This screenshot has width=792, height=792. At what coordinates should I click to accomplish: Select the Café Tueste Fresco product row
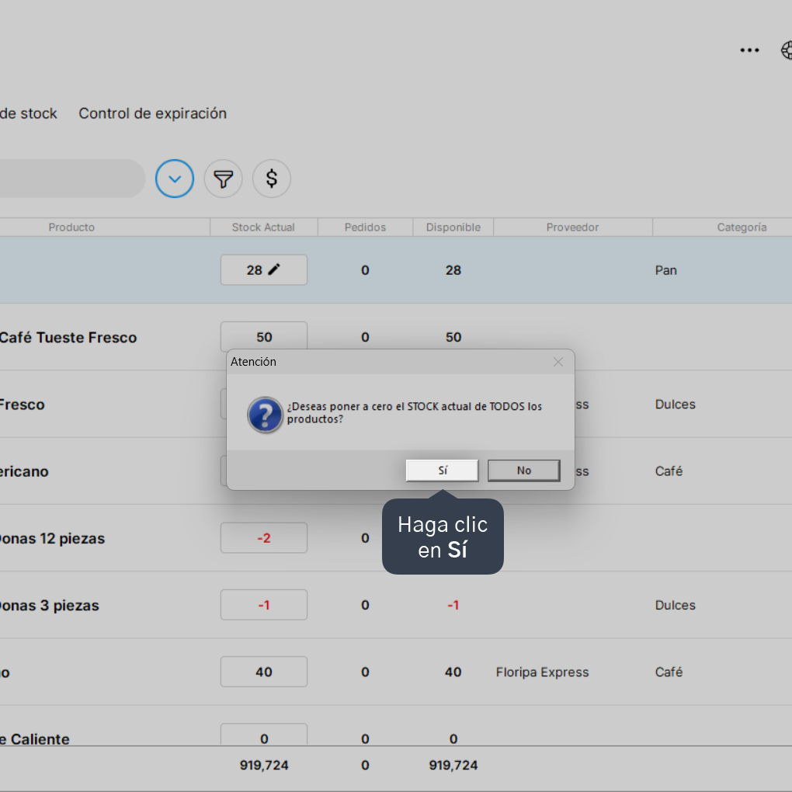point(396,337)
